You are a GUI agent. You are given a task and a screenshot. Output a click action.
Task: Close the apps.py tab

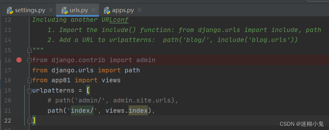click(139, 10)
